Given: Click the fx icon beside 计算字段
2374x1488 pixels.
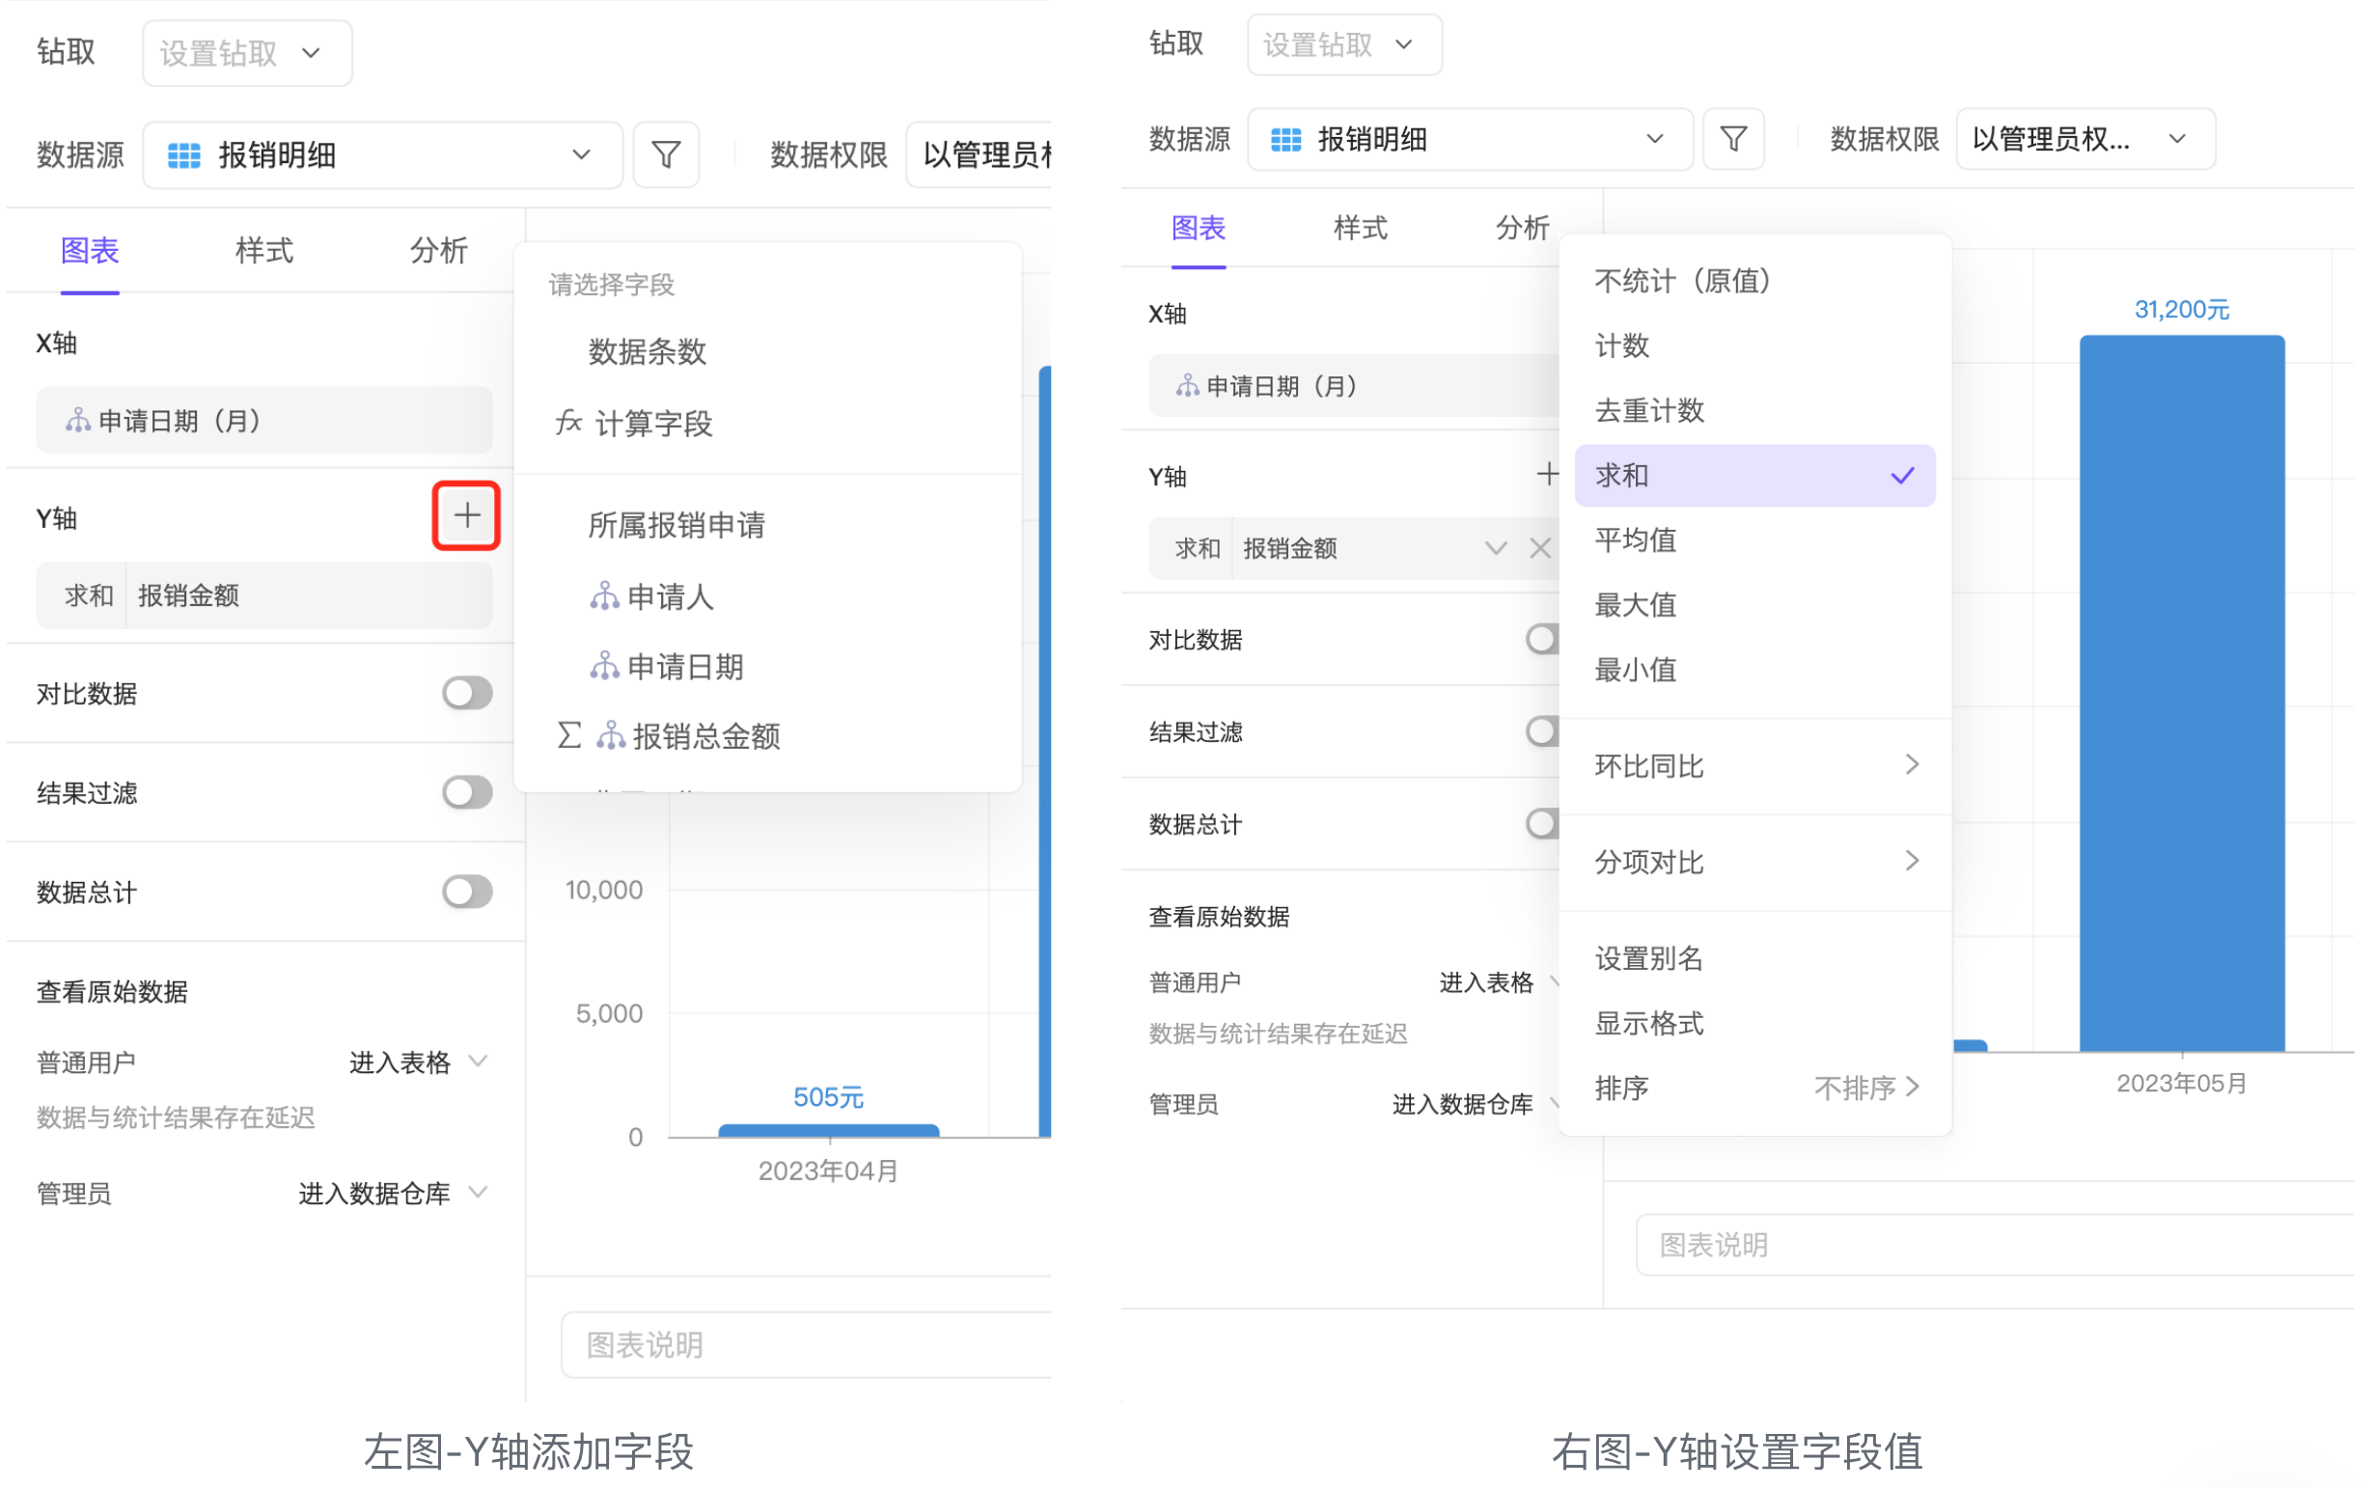Looking at the screenshot, I should (x=567, y=423).
